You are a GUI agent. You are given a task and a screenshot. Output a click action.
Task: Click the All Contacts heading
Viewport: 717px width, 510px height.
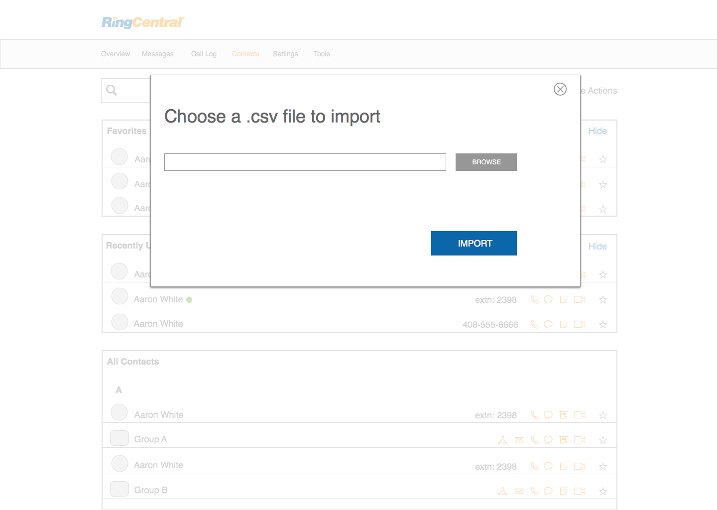(x=133, y=362)
